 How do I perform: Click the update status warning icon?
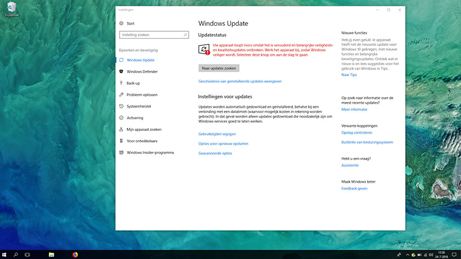pyautogui.click(x=204, y=49)
